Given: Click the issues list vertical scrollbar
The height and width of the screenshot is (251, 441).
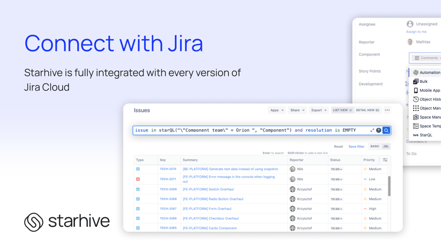Looking at the screenshot, I should [x=389, y=186].
